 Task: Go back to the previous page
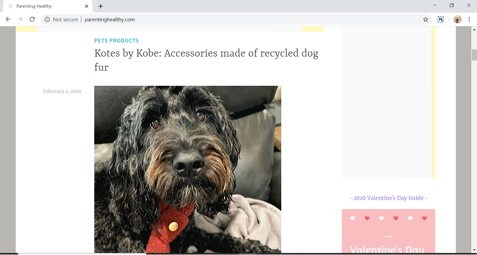(x=8, y=20)
